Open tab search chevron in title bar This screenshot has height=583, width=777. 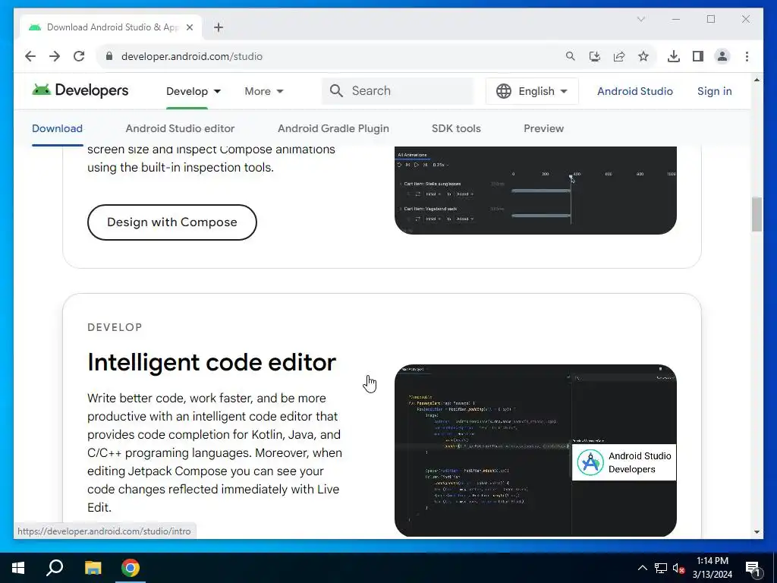640,19
